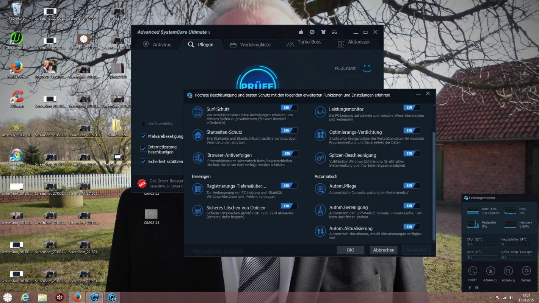Click the Optimierungs-Verdichtung icon

(x=321, y=135)
